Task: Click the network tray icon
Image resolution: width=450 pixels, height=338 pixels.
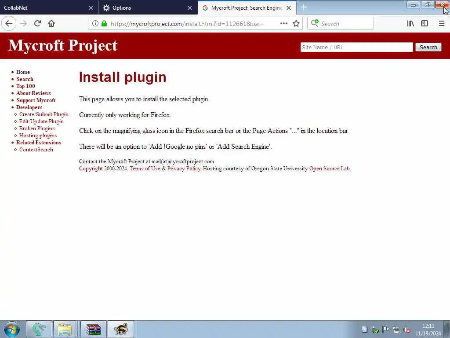Action: [x=396, y=330]
